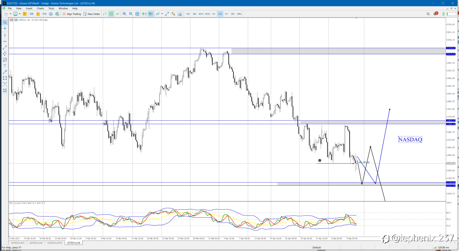Image resolution: width=459 pixels, height=251 pixels.
Task: Open the Tile Windows grid icon
Action: [137, 14]
